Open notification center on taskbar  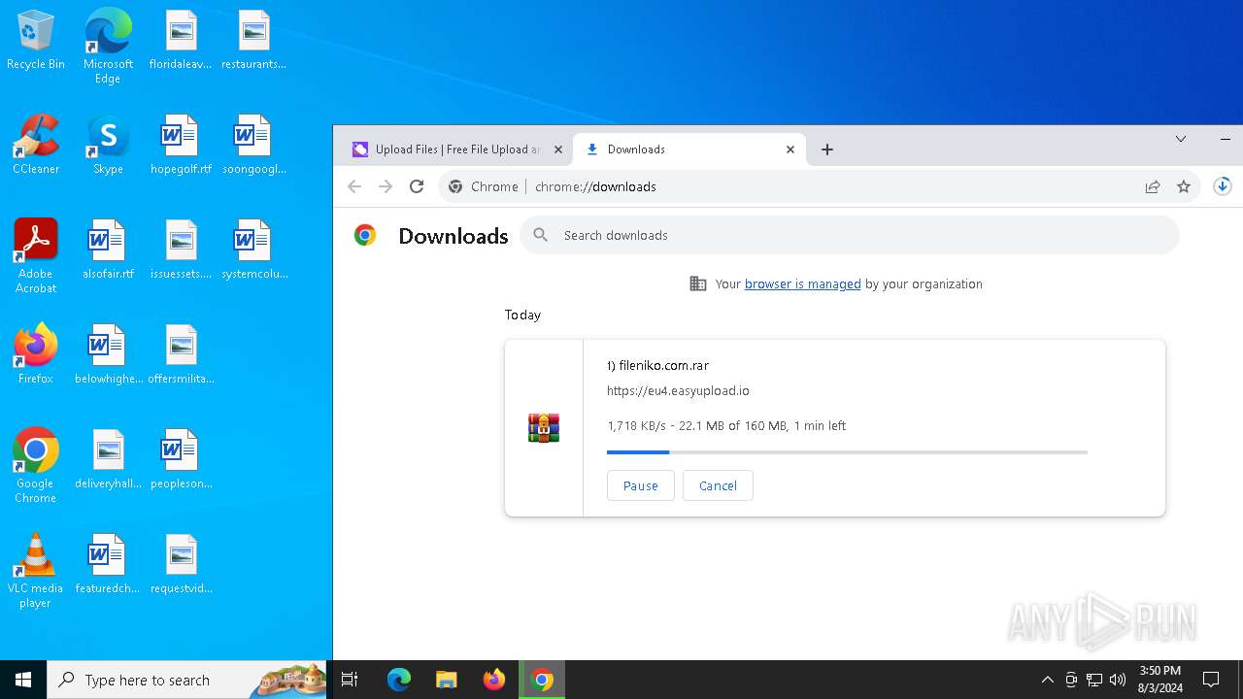click(x=1211, y=680)
